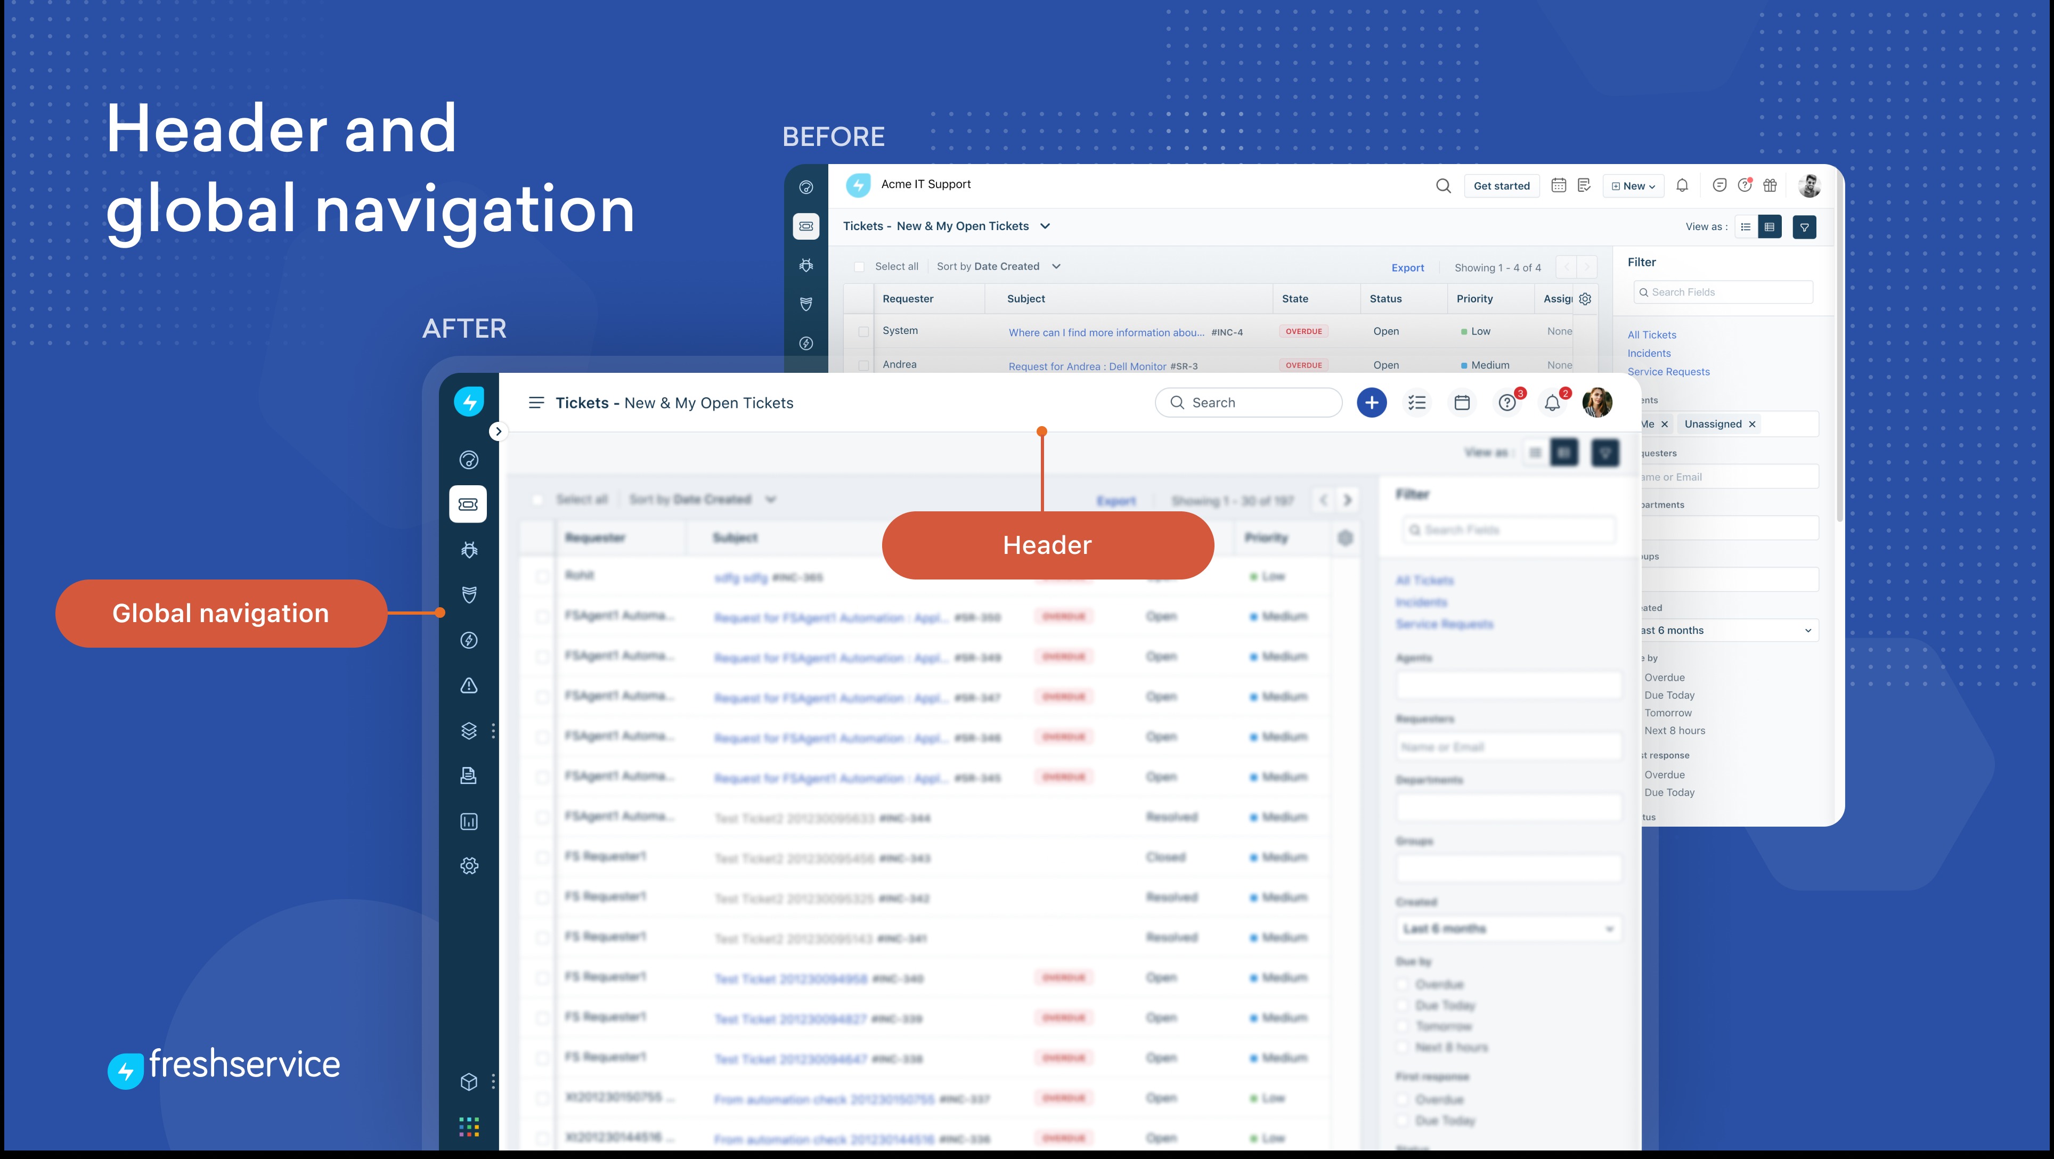Select Incidents in the BEFORE filter
Screen dimensions: 2054x1159
tap(1649, 353)
